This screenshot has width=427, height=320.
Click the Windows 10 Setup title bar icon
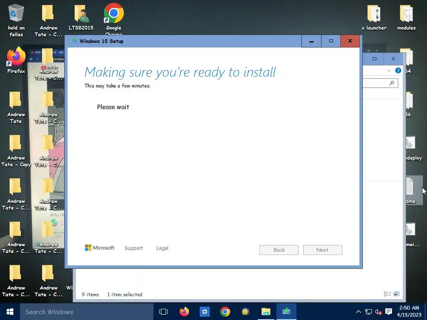(x=74, y=40)
